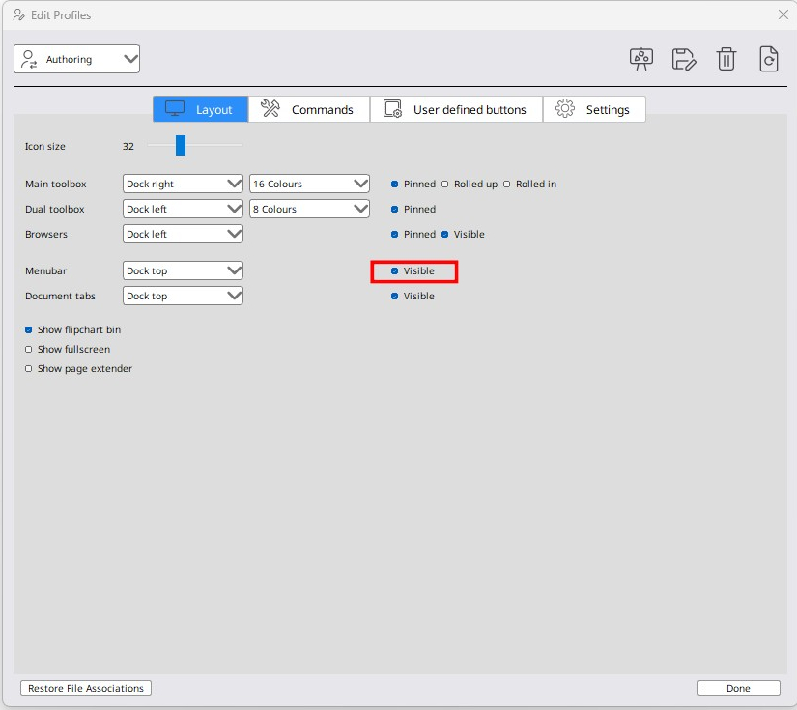Image resolution: width=797 pixels, height=710 pixels.
Task: Open the User defined buttons tab
Action: tap(456, 109)
